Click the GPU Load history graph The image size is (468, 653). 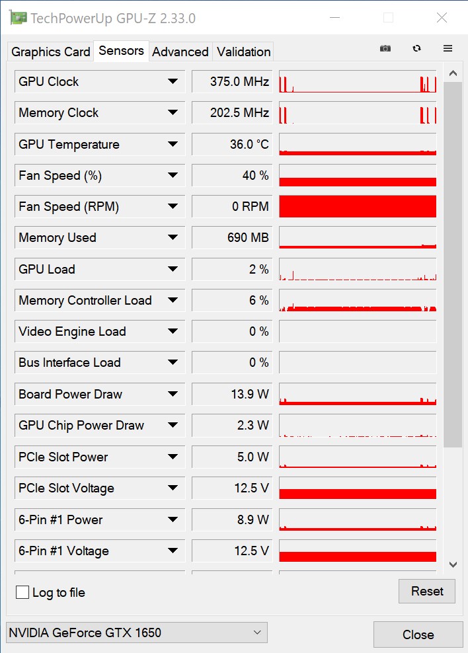click(358, 270)
